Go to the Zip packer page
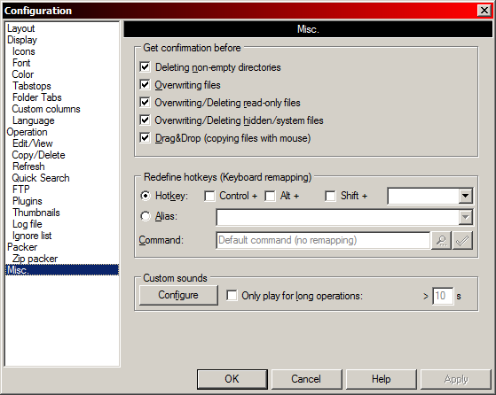 35,259
